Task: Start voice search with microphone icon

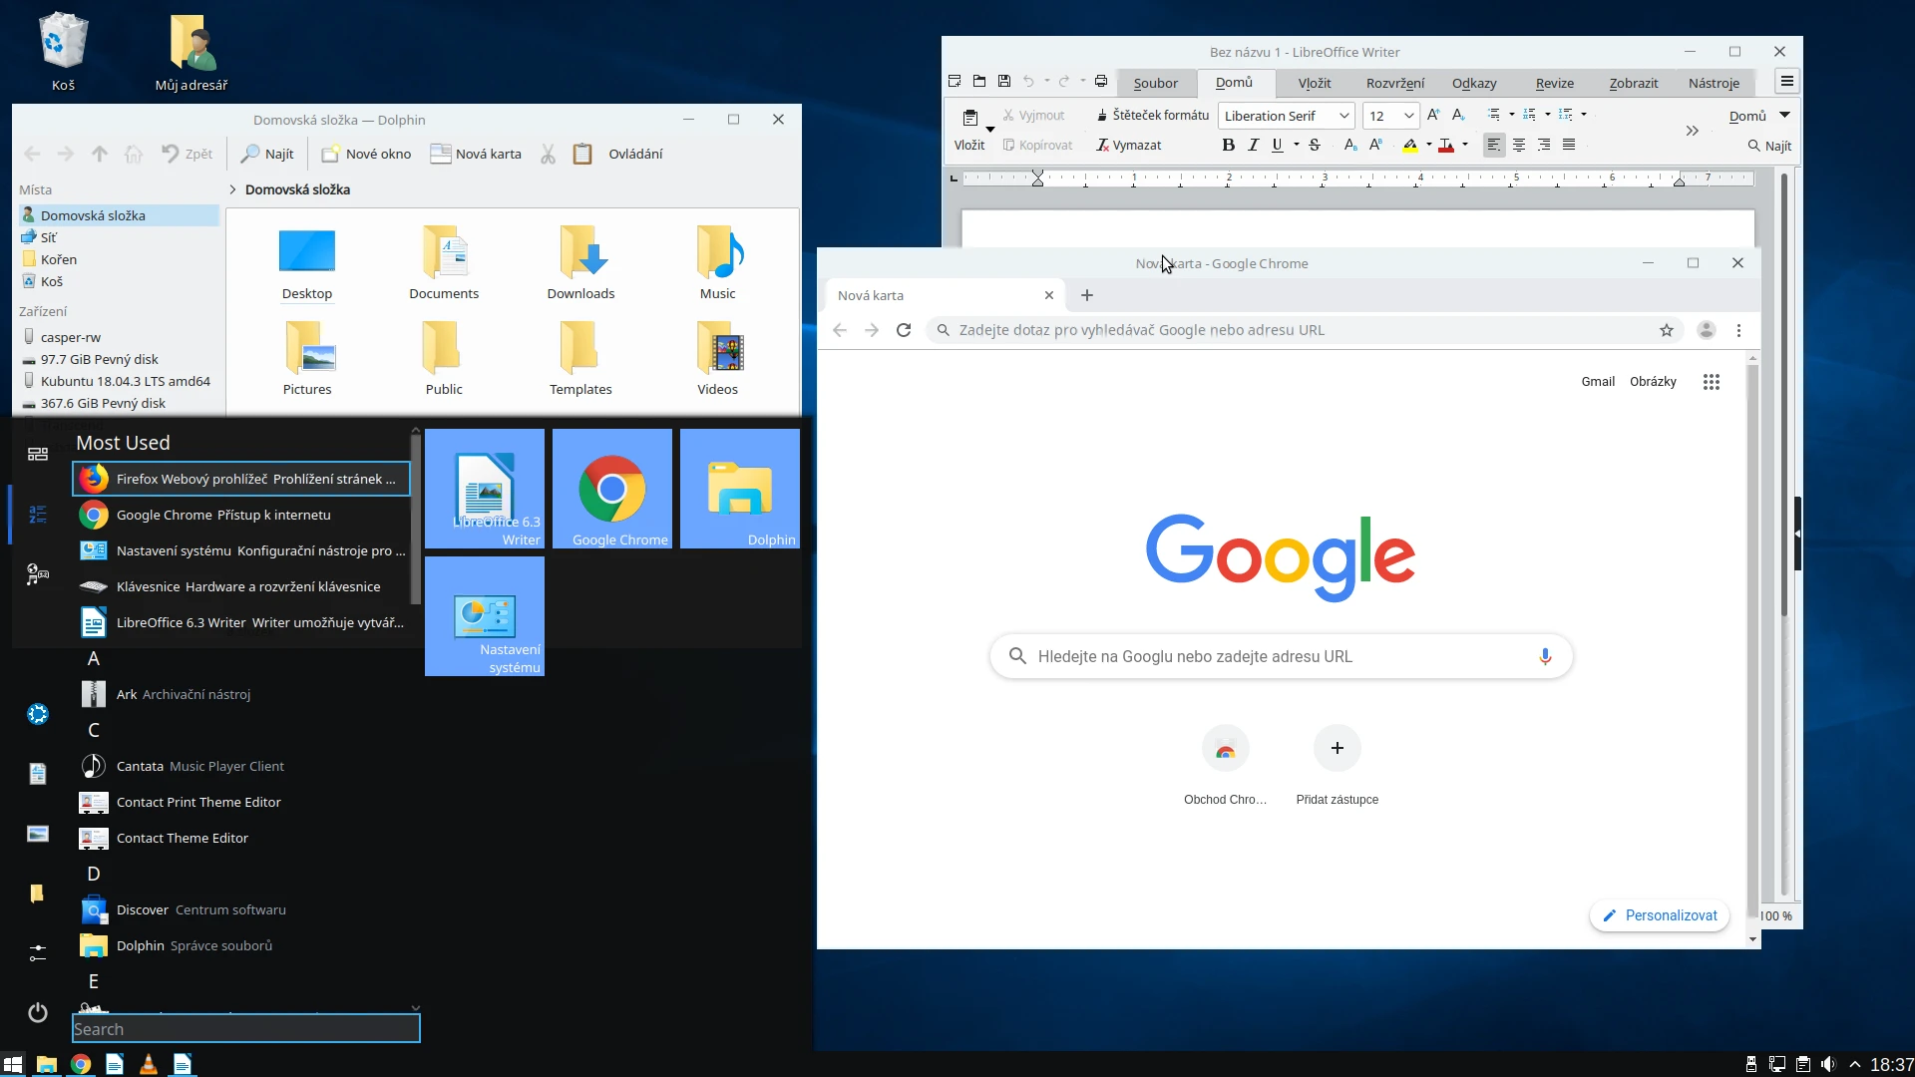Action: [1545, 656]
